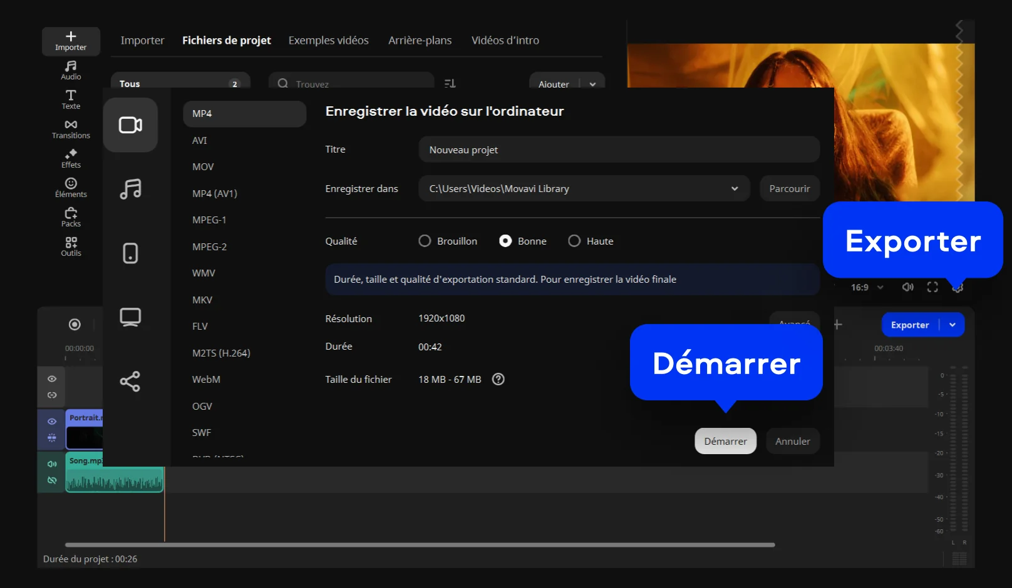The width and height of the screenshot is (1012, 588).
Task: Open the Effets panel icon
Action: point(71,158)
